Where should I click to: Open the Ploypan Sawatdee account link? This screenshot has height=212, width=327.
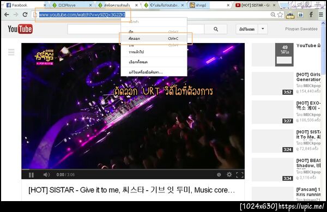click(x=301, y=29)
